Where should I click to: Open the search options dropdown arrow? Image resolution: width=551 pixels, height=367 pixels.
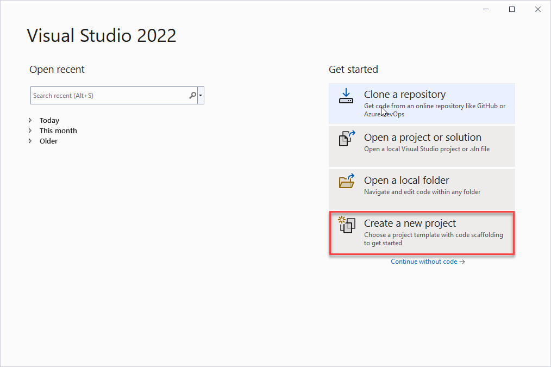coord(201,95)
